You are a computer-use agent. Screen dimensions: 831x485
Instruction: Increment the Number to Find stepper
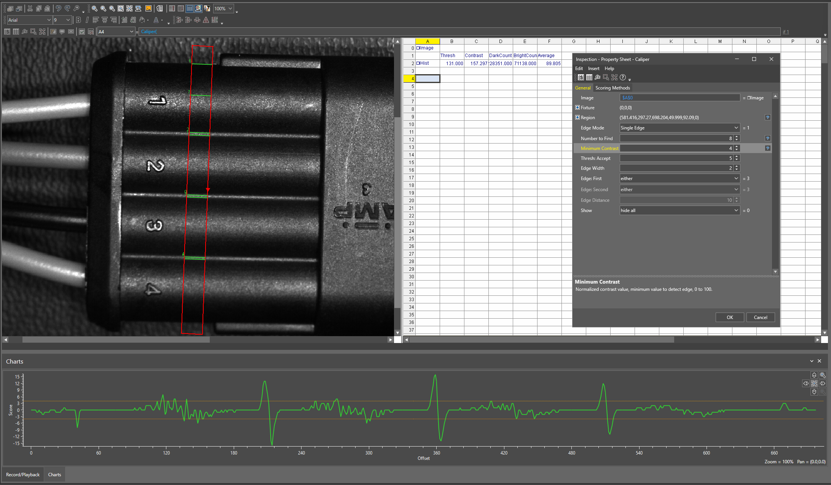point(737,137)
